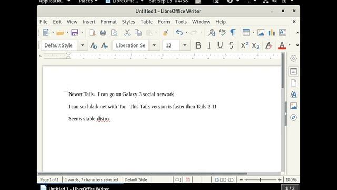This screenshot has height=190, width=337.
Task: Open the sidebar Properties deck
Action: tap(293, 72)
